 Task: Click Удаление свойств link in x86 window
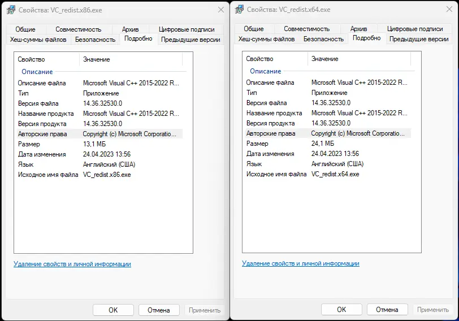[x=72, y=264]
